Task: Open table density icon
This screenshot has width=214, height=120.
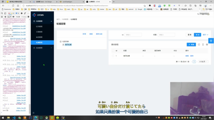Action: [x=203, y=45]
